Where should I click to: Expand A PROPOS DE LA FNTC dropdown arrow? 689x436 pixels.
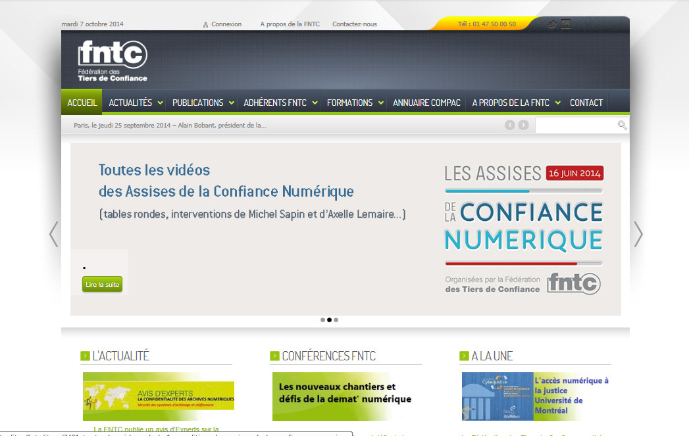pyautogui.click(x=558, y=103)
